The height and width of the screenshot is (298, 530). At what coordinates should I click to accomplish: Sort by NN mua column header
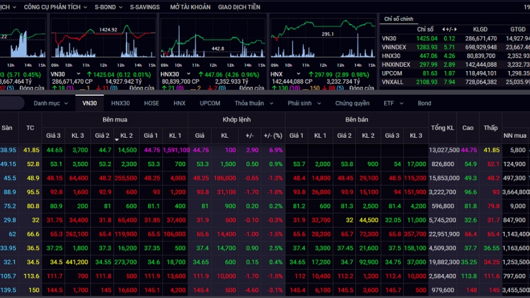click(515, 135)
